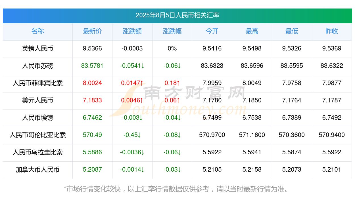Click the 名称 column header
Viewport: 355px width, 198px height.
(37, 31)
